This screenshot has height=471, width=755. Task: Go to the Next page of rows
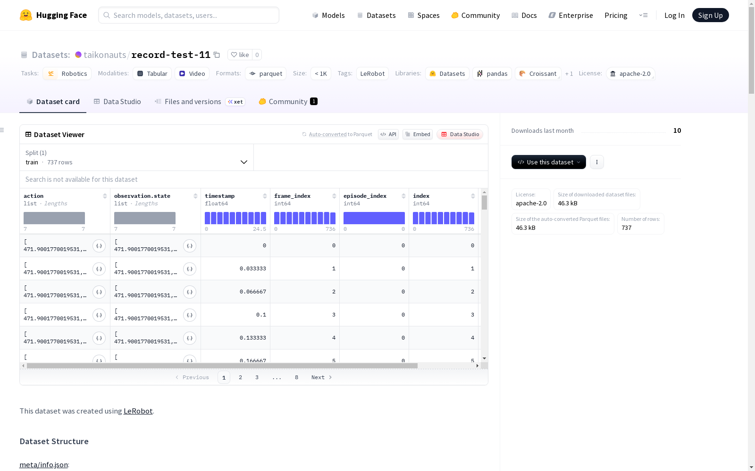pos(322,377)
